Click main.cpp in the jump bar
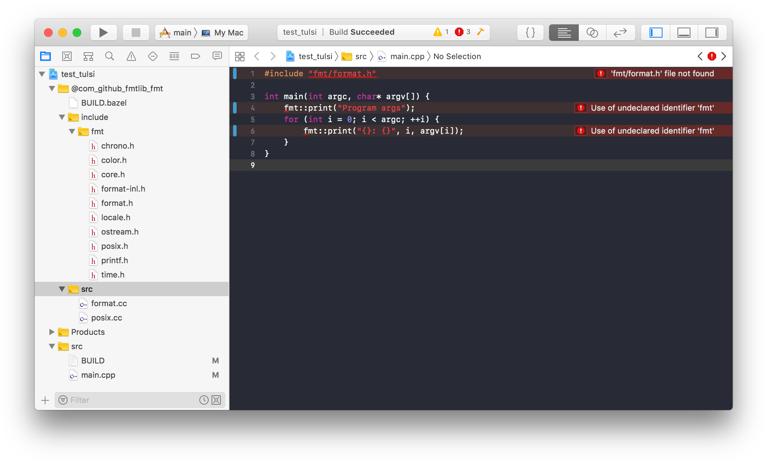 (x=401, y=56)
